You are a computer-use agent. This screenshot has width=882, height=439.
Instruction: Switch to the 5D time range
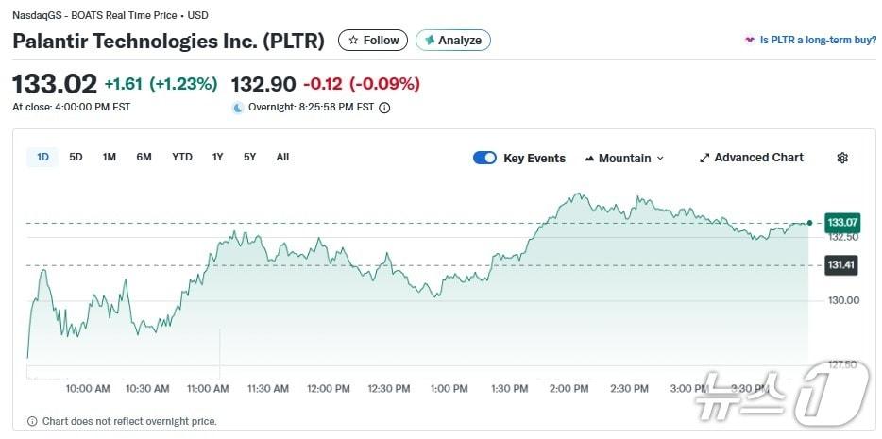(76, 157)
